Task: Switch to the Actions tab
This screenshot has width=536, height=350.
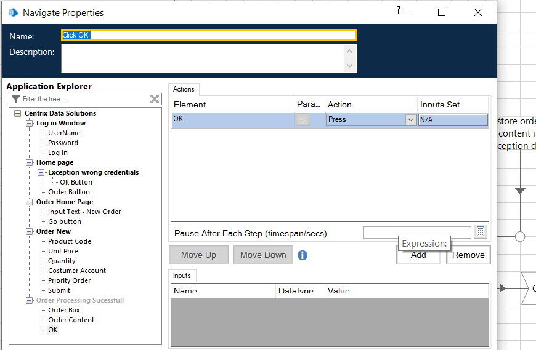Action: pos(184,90)
